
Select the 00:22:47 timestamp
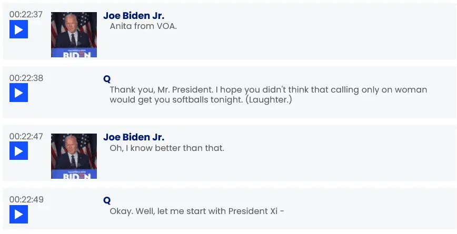[x=26, y=136]
